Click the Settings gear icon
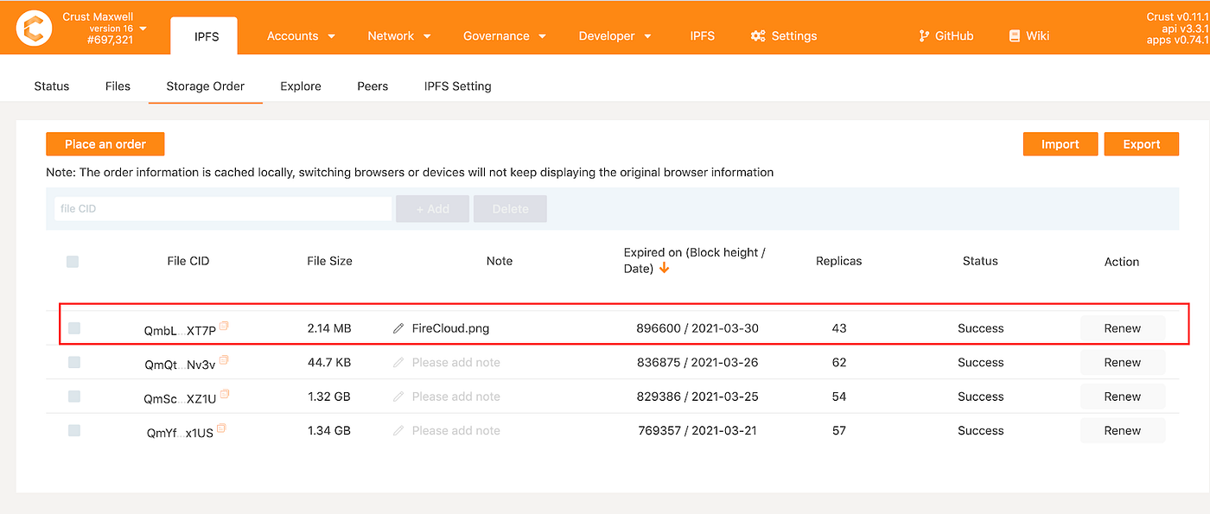 (x=758, y=35)
